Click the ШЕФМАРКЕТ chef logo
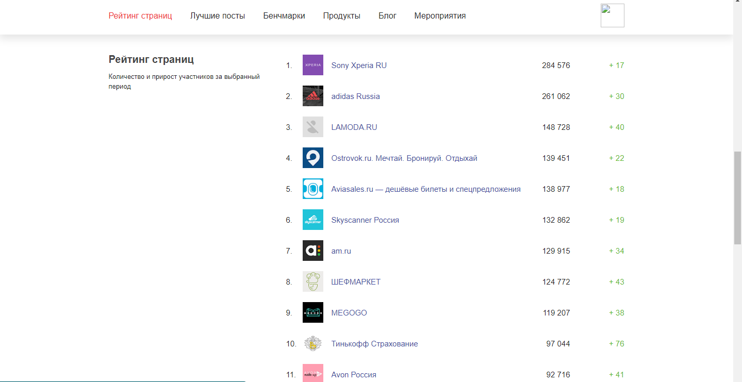Screen dimensions: 742x382 [313, 281]
